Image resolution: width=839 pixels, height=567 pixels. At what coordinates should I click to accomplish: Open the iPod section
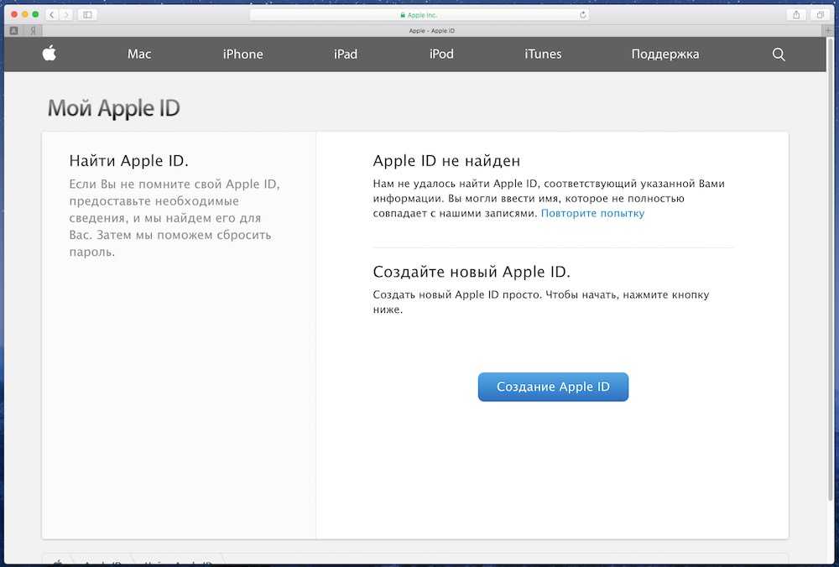pos(441,54)
